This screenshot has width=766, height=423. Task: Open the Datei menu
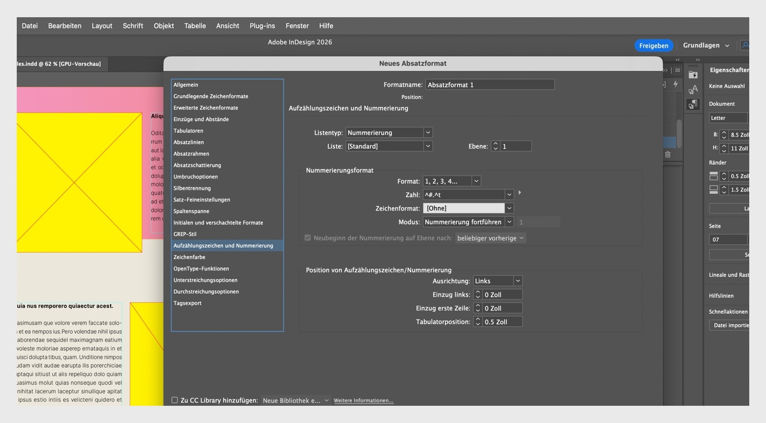click(30, 26)
